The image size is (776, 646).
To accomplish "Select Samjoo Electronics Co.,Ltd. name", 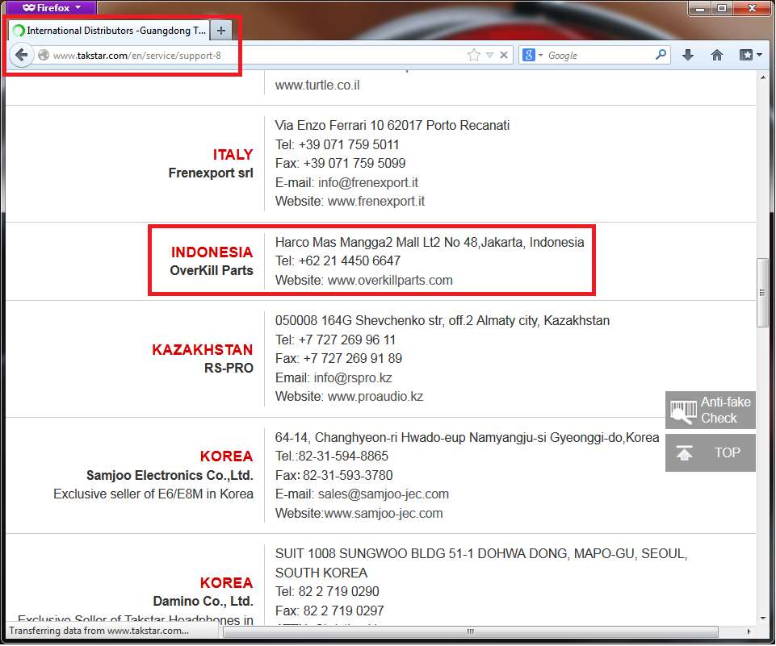I will pyautogui.click(x=170, y=475).
